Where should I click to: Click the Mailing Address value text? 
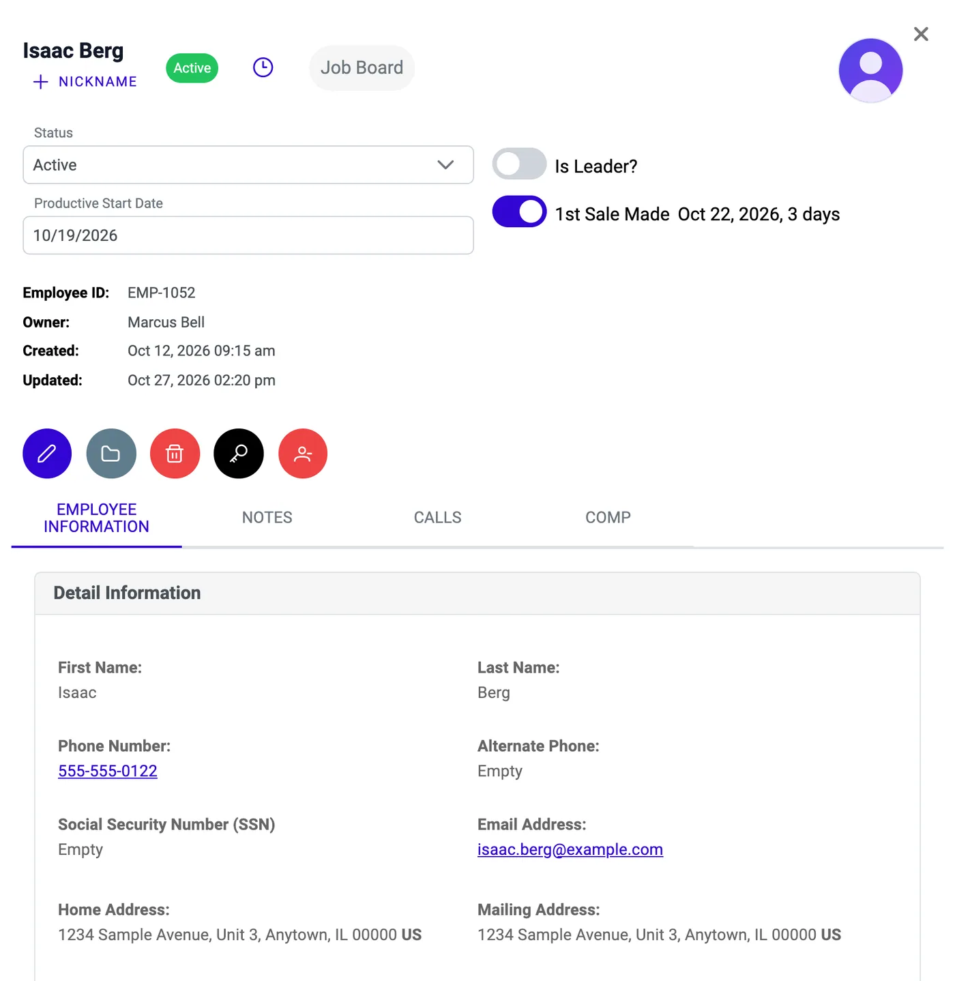660,935
